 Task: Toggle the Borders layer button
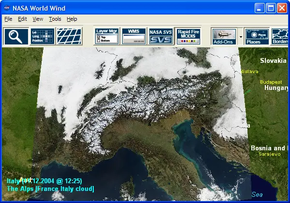pyautogui.click(x=280, y=36)
